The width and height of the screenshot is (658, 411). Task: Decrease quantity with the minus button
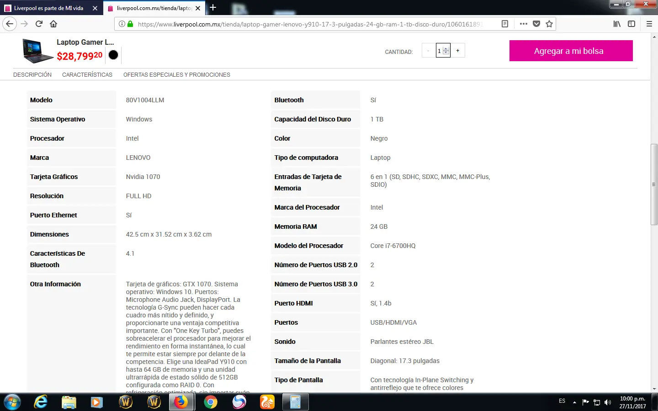(x=428, y=51)
